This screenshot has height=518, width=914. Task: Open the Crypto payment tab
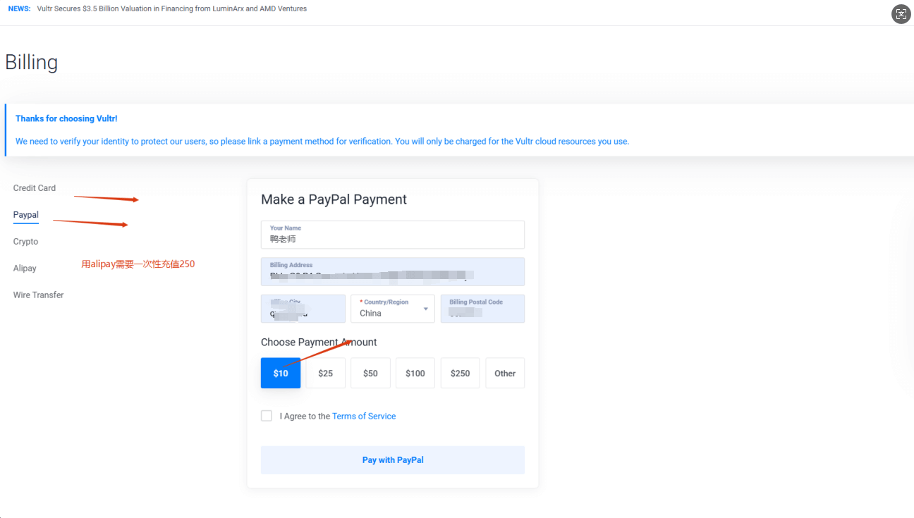26,242
